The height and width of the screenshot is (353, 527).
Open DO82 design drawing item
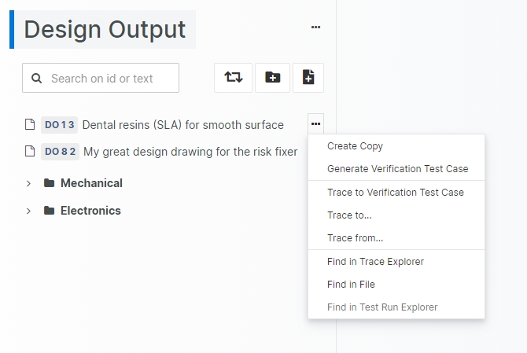tap(190, 152)
